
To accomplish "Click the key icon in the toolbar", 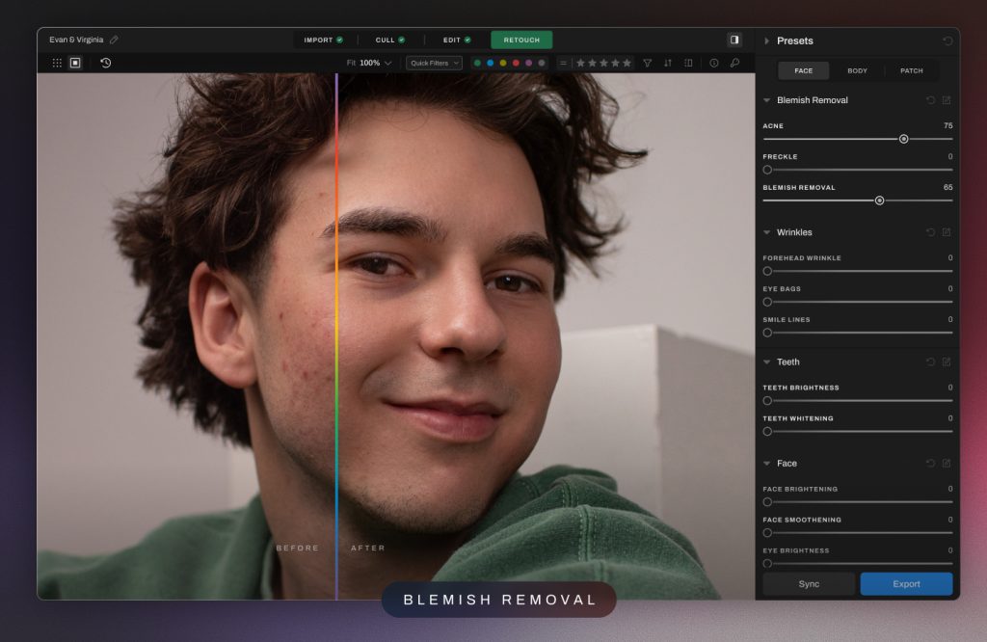I will [734, 63].
